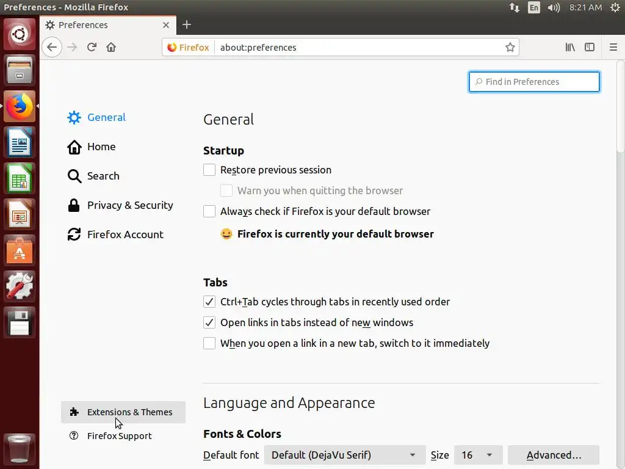Open Privacy & Security category
This screenshot has height=469, width=625.
click(120, 205)
